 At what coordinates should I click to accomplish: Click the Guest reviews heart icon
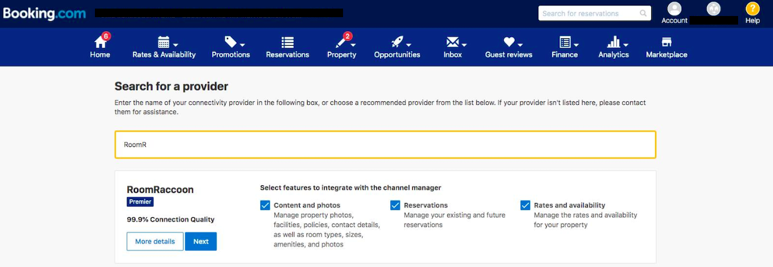pos(509,42)
